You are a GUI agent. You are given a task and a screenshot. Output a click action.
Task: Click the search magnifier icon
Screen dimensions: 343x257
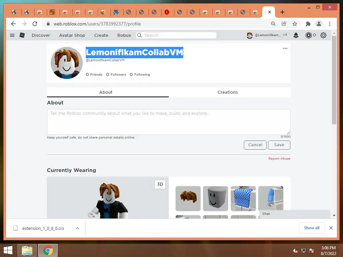(x=139, y=35)
